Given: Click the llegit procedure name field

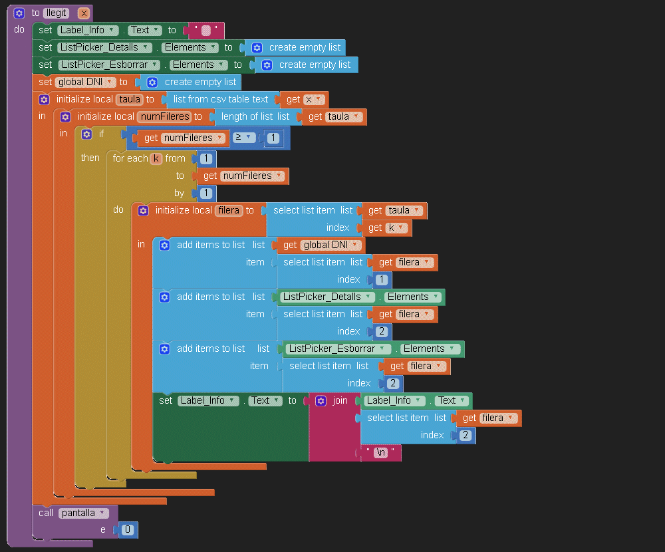Looking at the screenshot, I should (56, 13).
